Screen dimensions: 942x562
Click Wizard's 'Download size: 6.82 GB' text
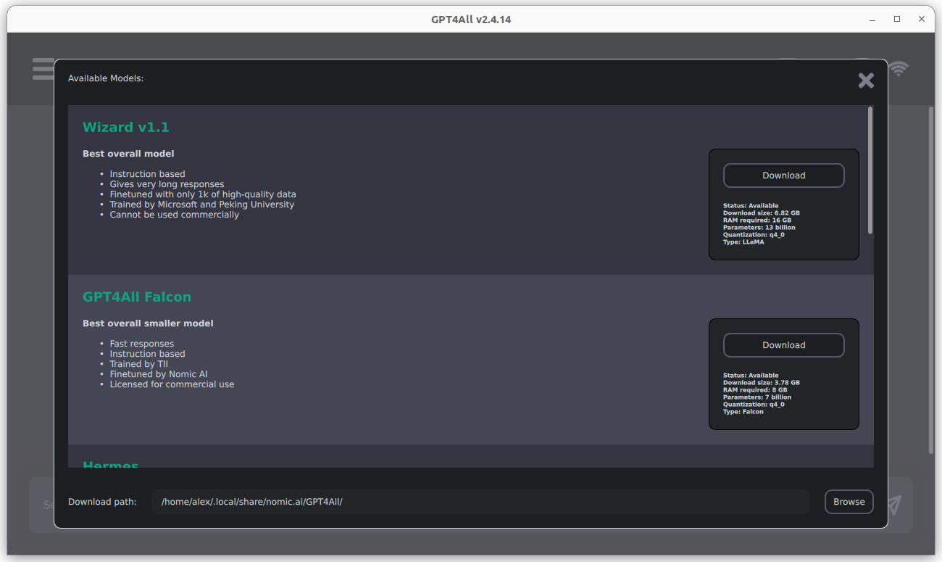[x=761, y=213]
